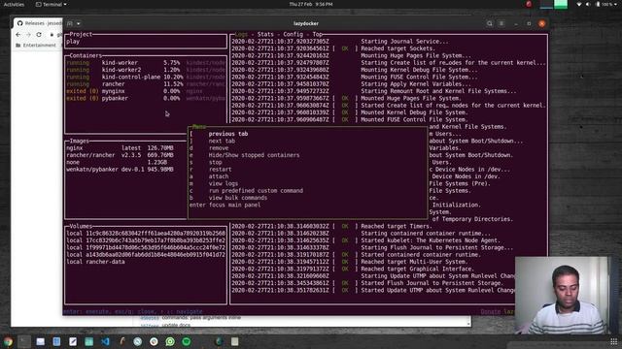Select 'attach' in the menu
This screenshot has width=622, height=349.
point(308,176)
